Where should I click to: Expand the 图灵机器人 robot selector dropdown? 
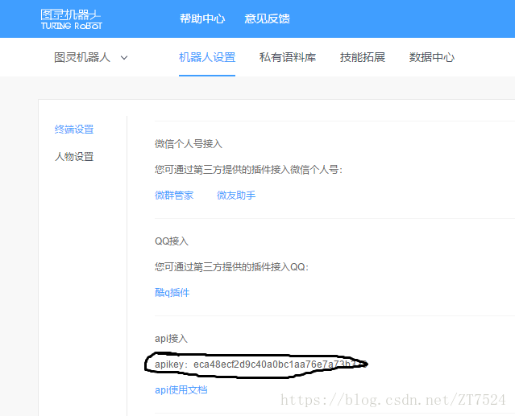coord(90,57)
